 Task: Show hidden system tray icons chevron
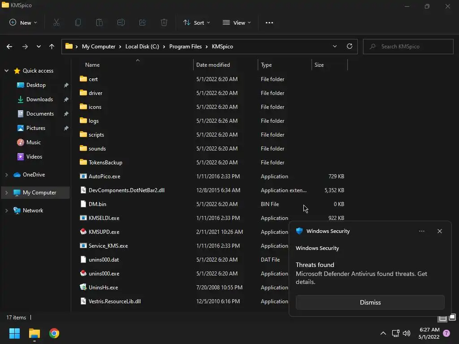click(x=383, y=333)
